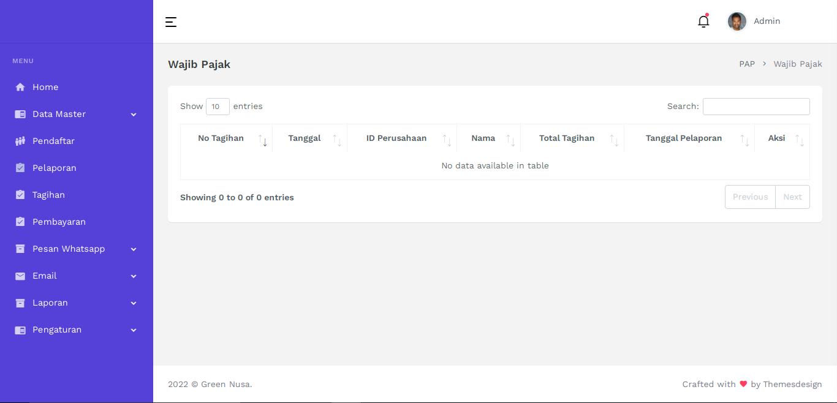
Task: Expand the Pesan Whatsapp chevron
Action: (134, 249)
